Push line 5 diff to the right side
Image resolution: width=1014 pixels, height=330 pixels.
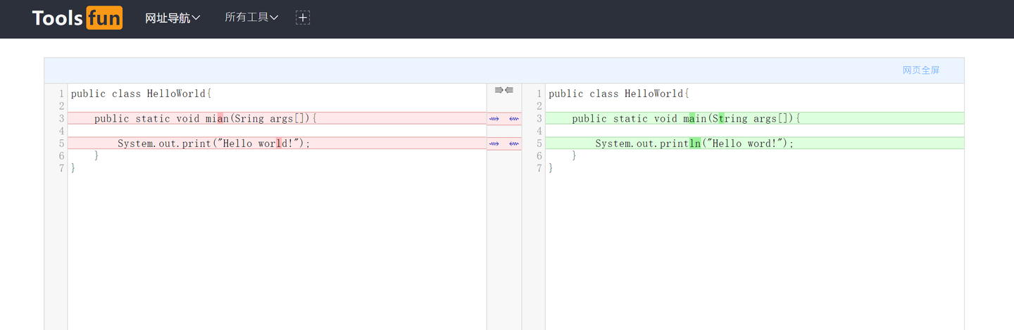click(494, 144)
